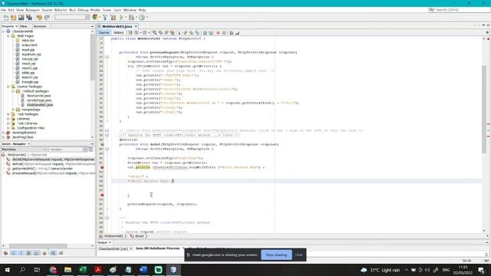This screenshot has height=276, width=491.
Task: Expand the newpackage node
Action: [x=13, y=110]
